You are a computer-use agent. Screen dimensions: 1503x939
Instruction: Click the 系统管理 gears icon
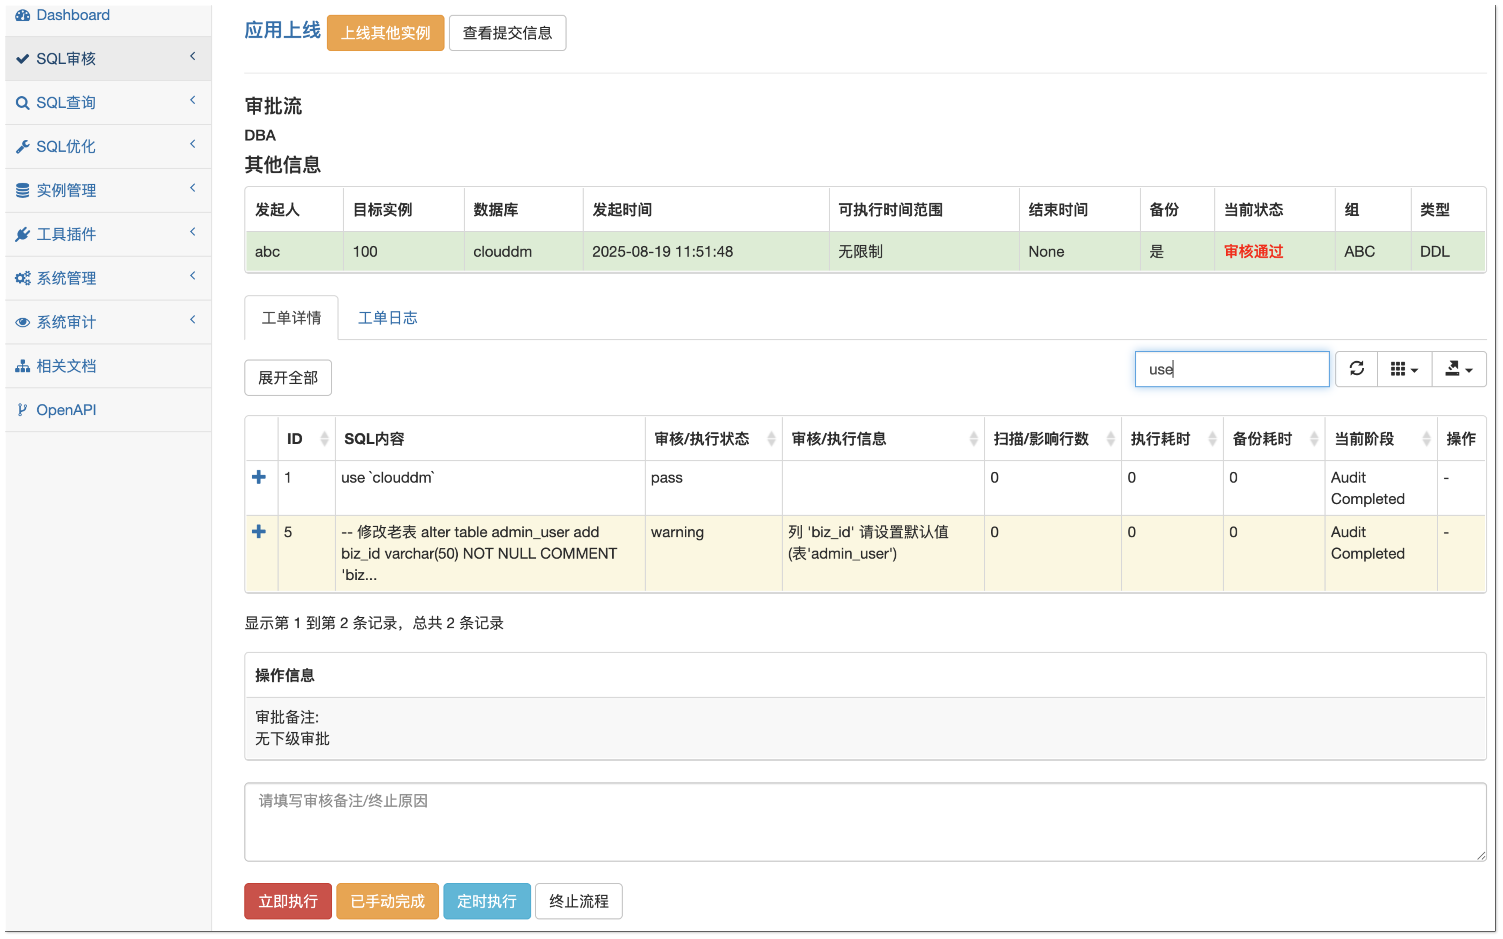[22, 278]
